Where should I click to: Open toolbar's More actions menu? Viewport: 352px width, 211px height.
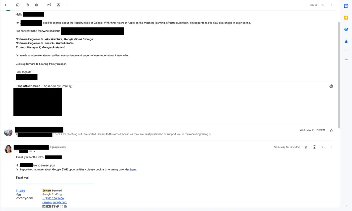pos(67,5)
